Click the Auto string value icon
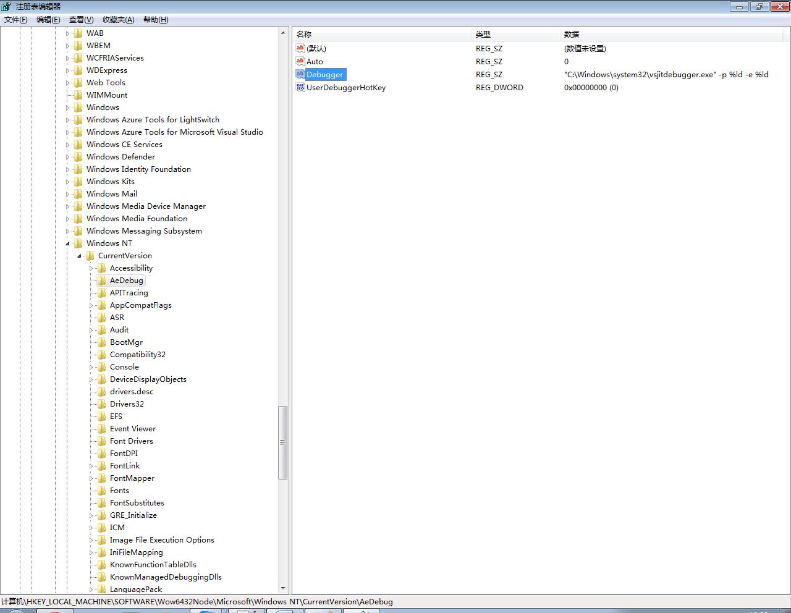 point(300,61)
